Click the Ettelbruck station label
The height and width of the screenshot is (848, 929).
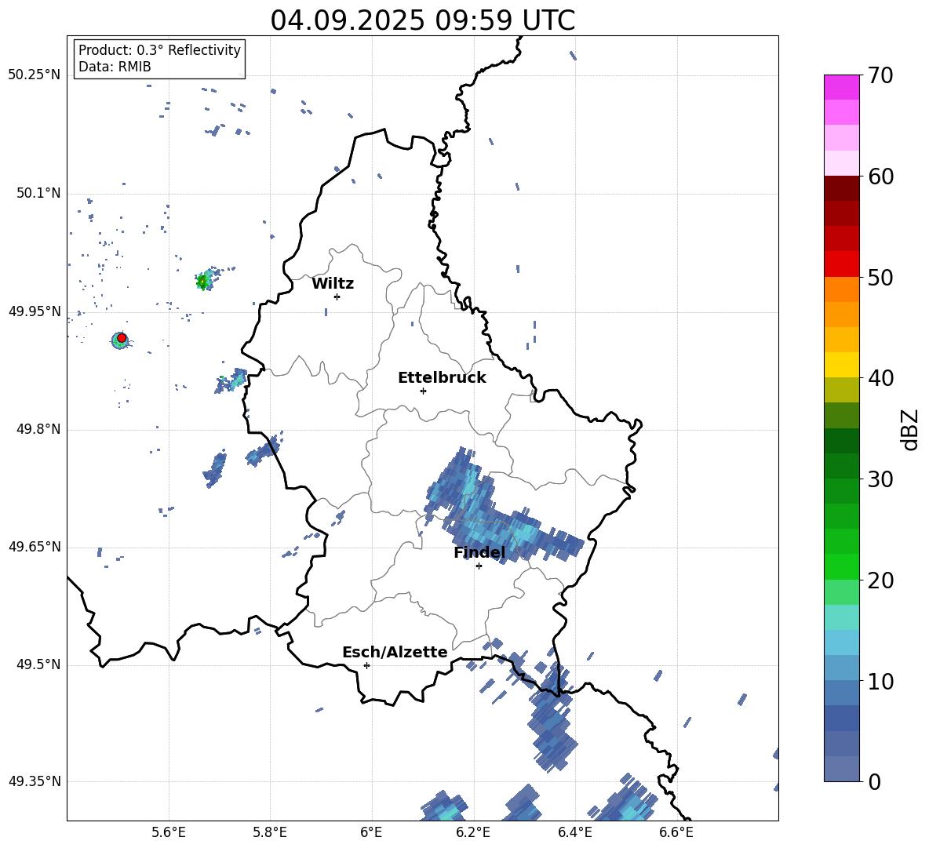(x=442, y=378)
